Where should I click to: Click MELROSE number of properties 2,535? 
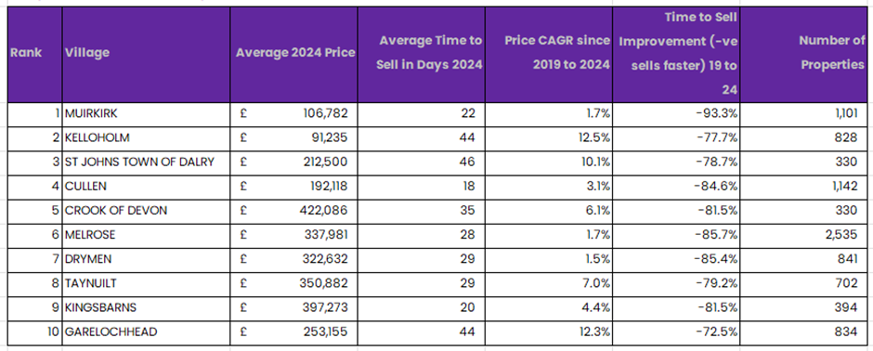(x=804, y=235)
